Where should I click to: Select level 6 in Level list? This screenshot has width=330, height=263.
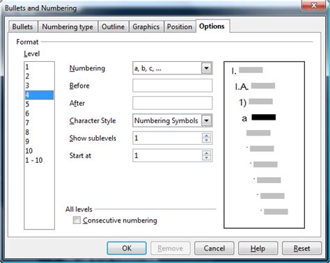[x=39, y=113]
